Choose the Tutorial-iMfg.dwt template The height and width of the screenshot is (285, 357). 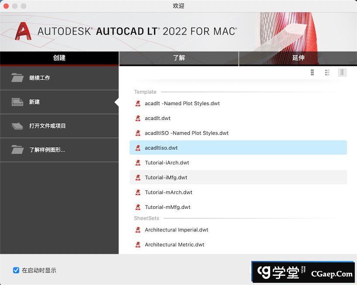[166, 178]
